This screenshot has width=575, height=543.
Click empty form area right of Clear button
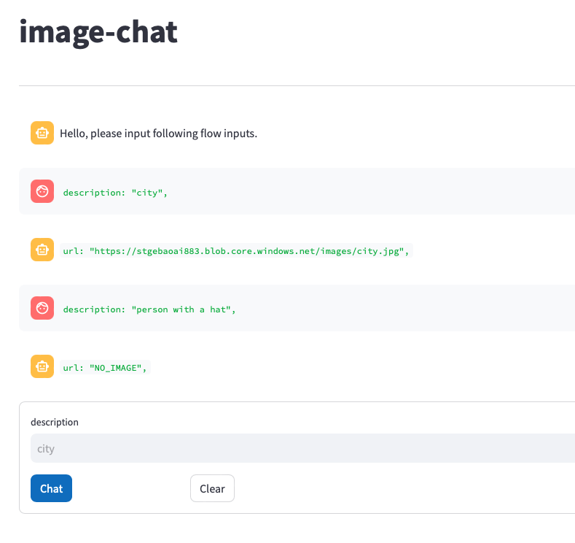click(401, 488)
